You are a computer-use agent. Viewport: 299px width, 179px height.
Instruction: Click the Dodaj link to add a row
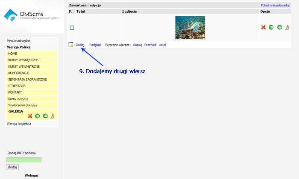coord(80,45)
